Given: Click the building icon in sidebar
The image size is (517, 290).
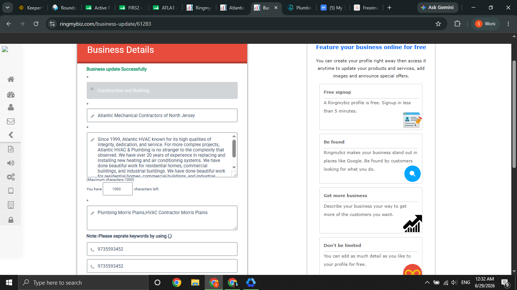Looking at the screenshot, I should (x=11, y=205).
